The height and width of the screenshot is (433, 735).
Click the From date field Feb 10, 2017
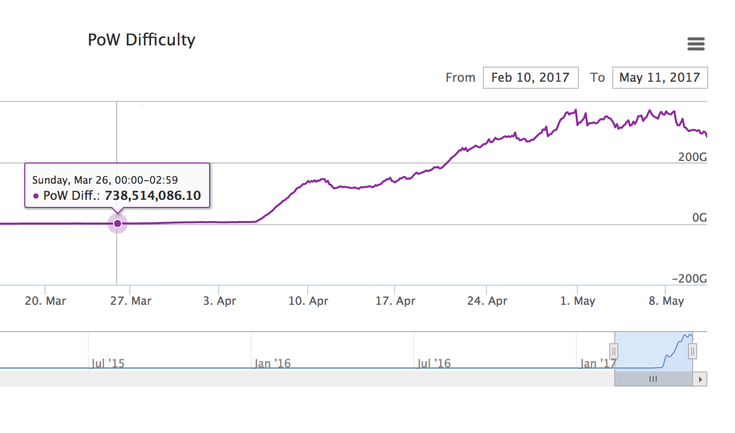(x=530, y=78)
